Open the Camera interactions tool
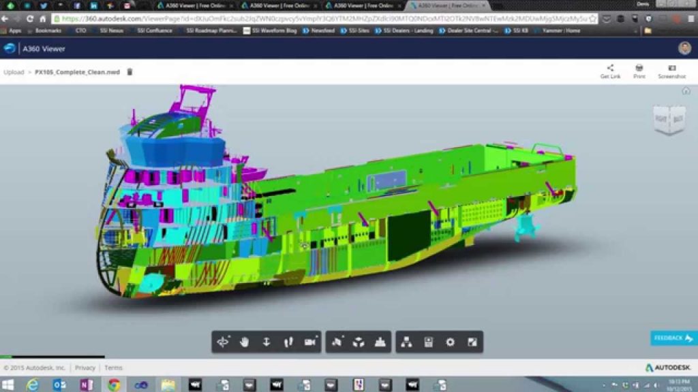The height and width of the screenshot is (392, 698). (x=311, y=342)
